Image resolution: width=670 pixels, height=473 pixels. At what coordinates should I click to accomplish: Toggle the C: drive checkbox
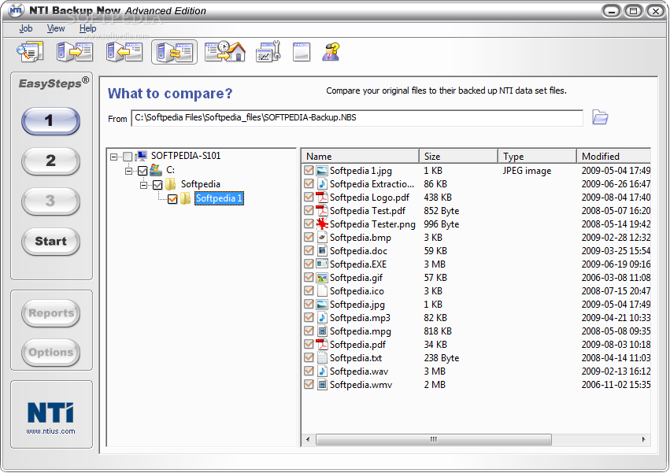click(x=143, y=171)
